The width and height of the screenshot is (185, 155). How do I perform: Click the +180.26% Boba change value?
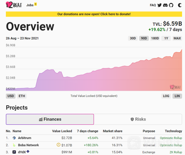[91, 145]
